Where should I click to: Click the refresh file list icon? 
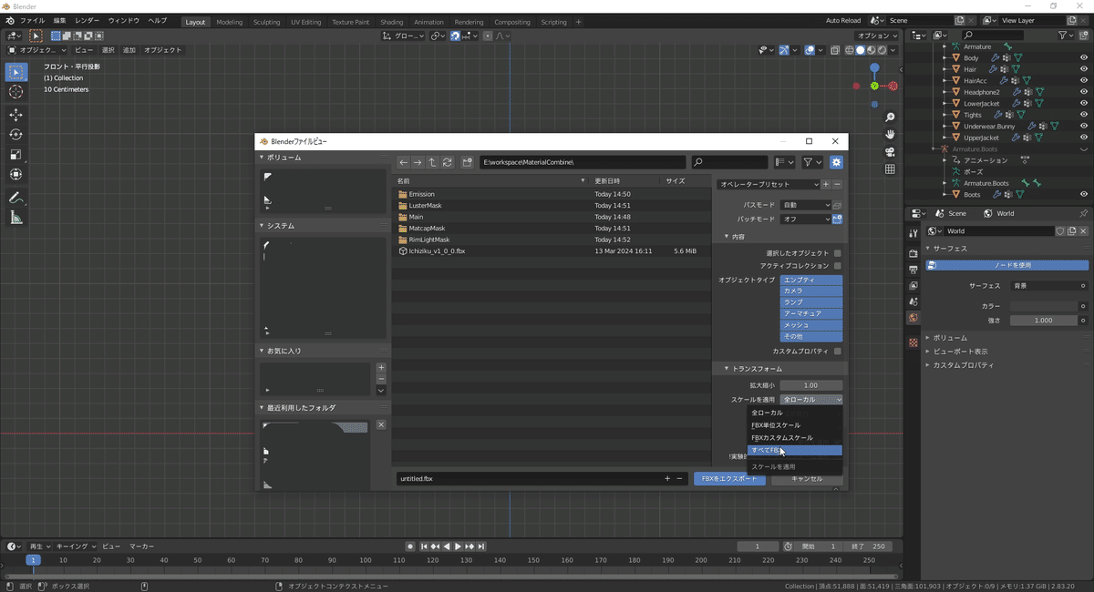pyautogui.click(x=447, y=162)
